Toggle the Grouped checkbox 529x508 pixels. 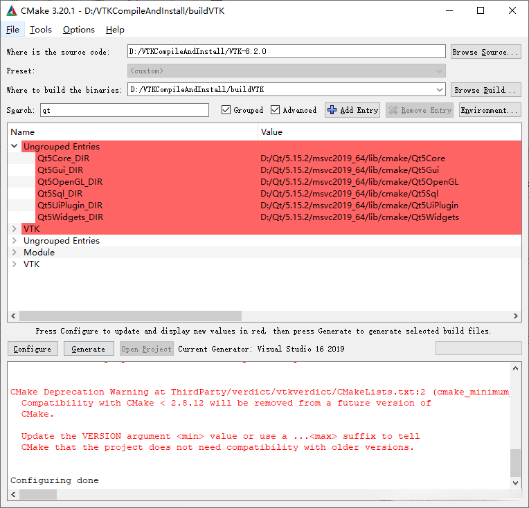(226, 110)
